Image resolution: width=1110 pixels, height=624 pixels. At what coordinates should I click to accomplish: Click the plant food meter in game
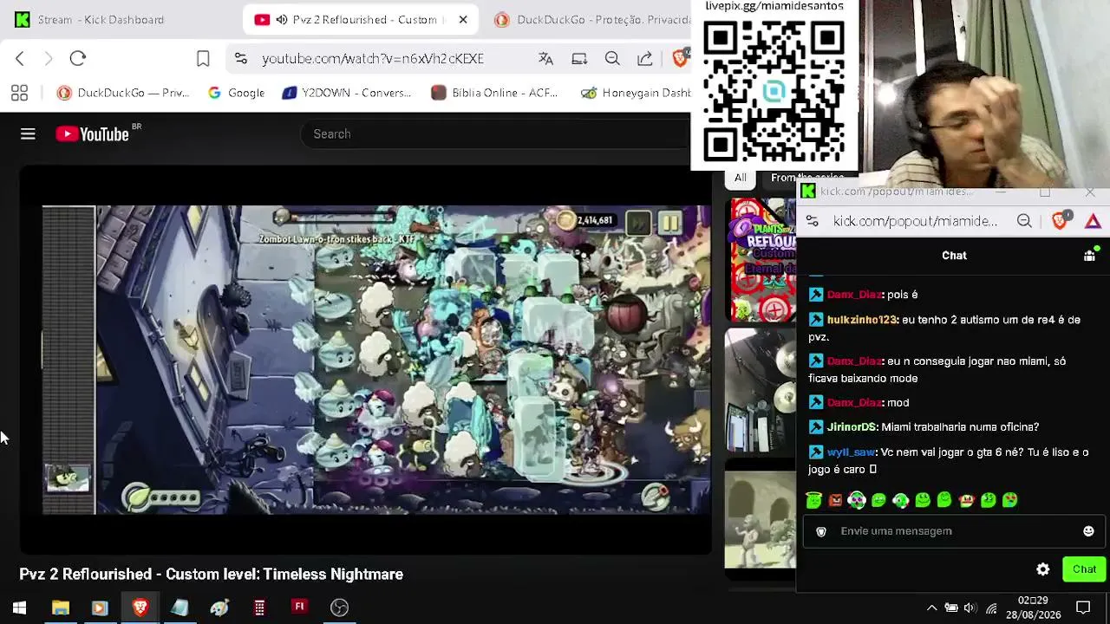(162, 497)
